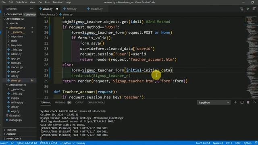
Task: Switch to the views.py editor tab
Action: click(x=48, y=9)
